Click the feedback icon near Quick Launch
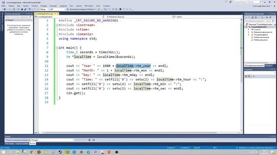277x155 pixels. pos(231,2)
